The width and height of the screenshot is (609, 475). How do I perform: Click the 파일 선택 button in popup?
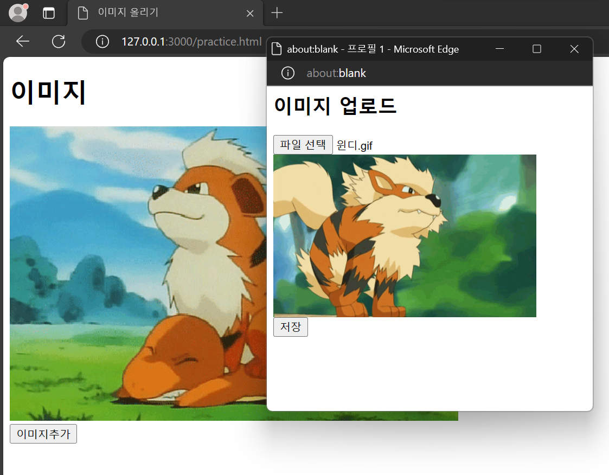(303, 144)
